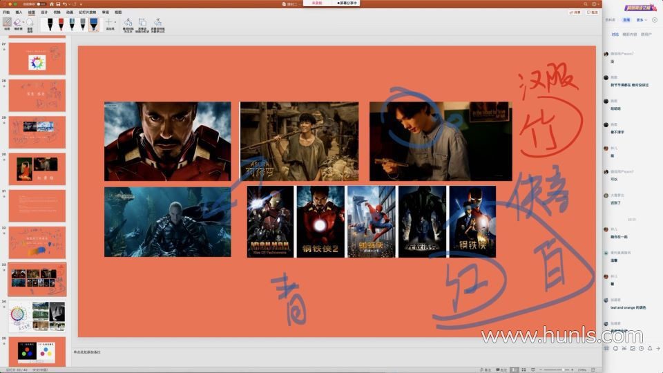Switch to Slide Sorter grid view
Image resolution: width=663 pixels, height=373 pixels.
524,370
